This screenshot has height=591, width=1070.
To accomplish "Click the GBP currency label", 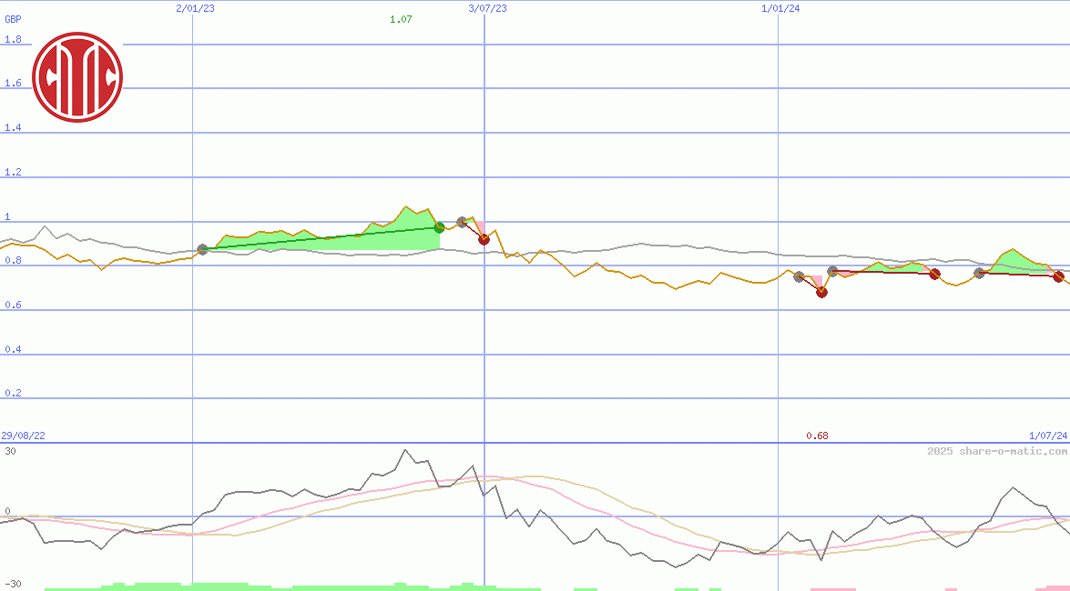I will tap(13, 19).
